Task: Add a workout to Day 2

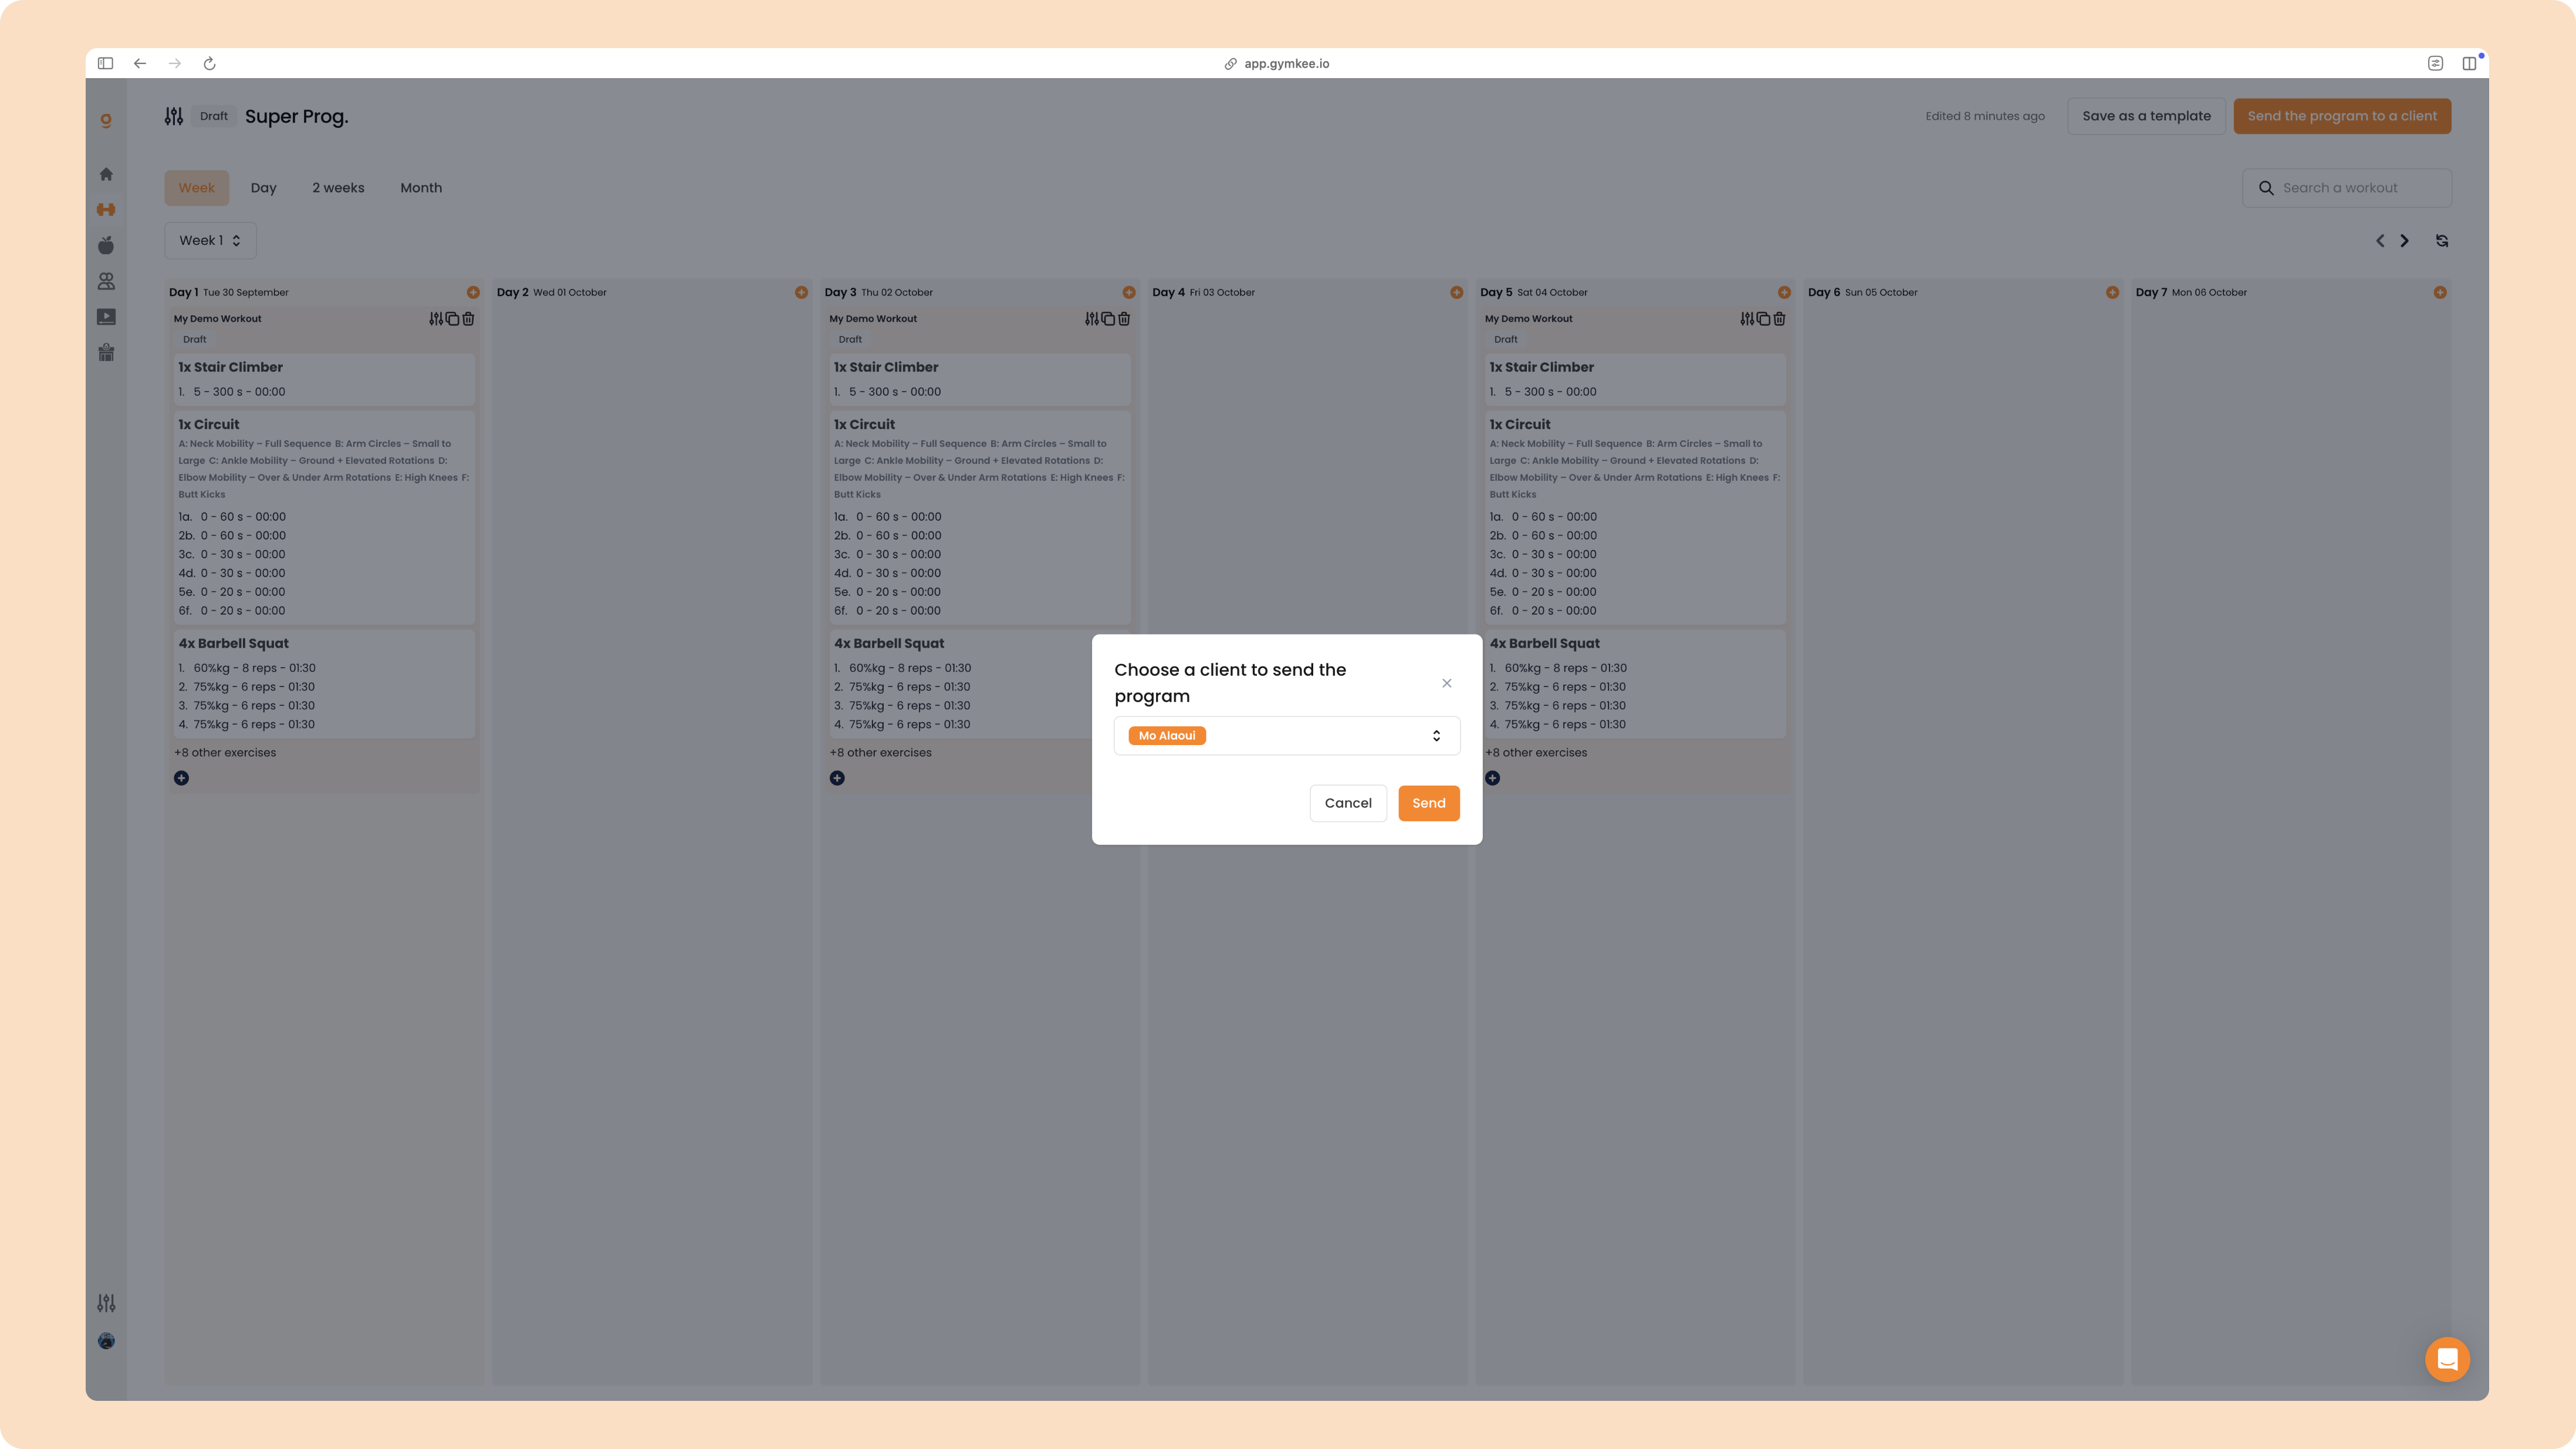Action: tap(801, 292)
